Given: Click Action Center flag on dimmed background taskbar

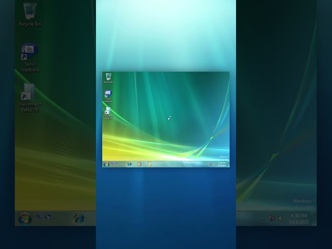Looking at the screenshot, I should point(272,218).
